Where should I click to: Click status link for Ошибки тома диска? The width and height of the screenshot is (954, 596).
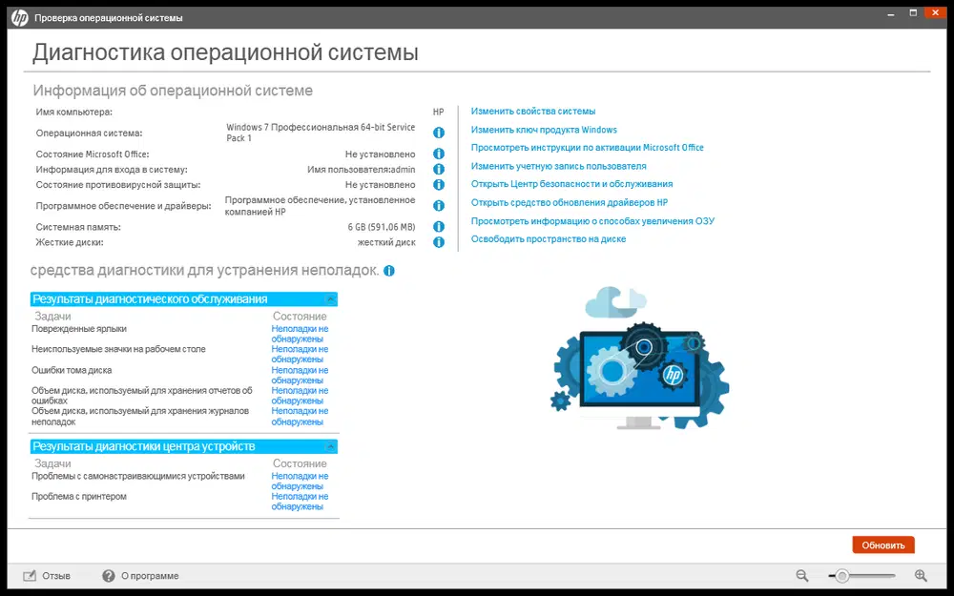pyautogui.click(x=300, y=375)
